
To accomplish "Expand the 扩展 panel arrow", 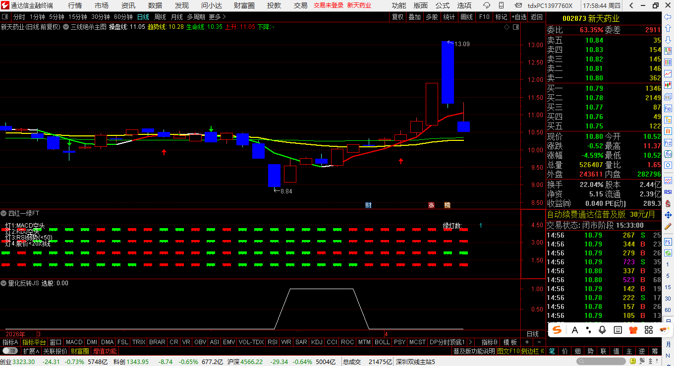I will tap(37, 351).
